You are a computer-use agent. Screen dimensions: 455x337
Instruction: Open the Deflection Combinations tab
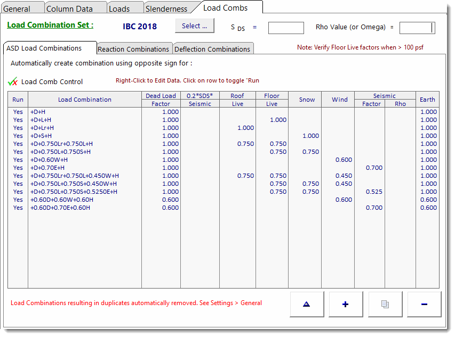pos(213,49)
